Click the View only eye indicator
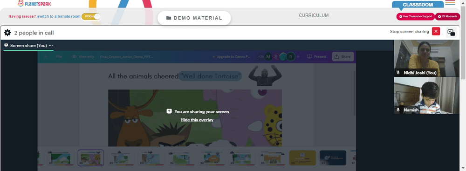The image size is (466, 171). coord(83,56)
